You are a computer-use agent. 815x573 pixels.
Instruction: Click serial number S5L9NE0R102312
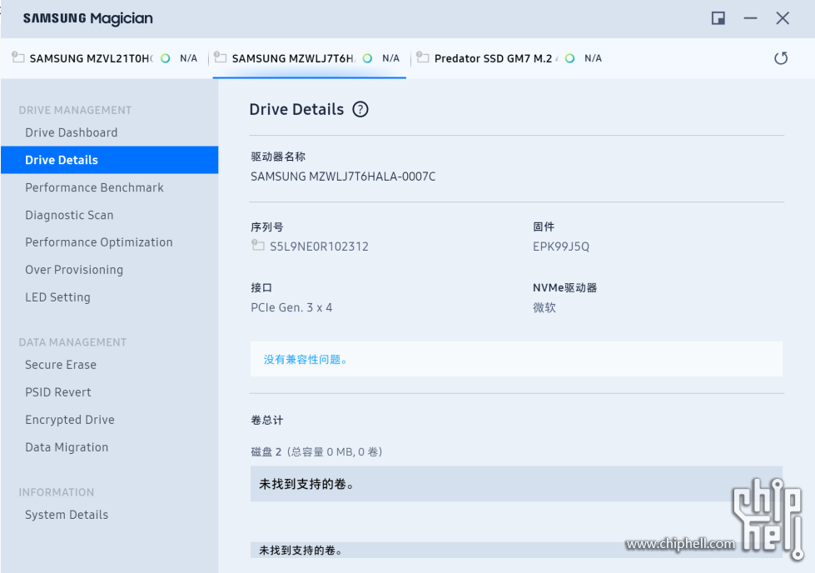(x=319, y=247)
